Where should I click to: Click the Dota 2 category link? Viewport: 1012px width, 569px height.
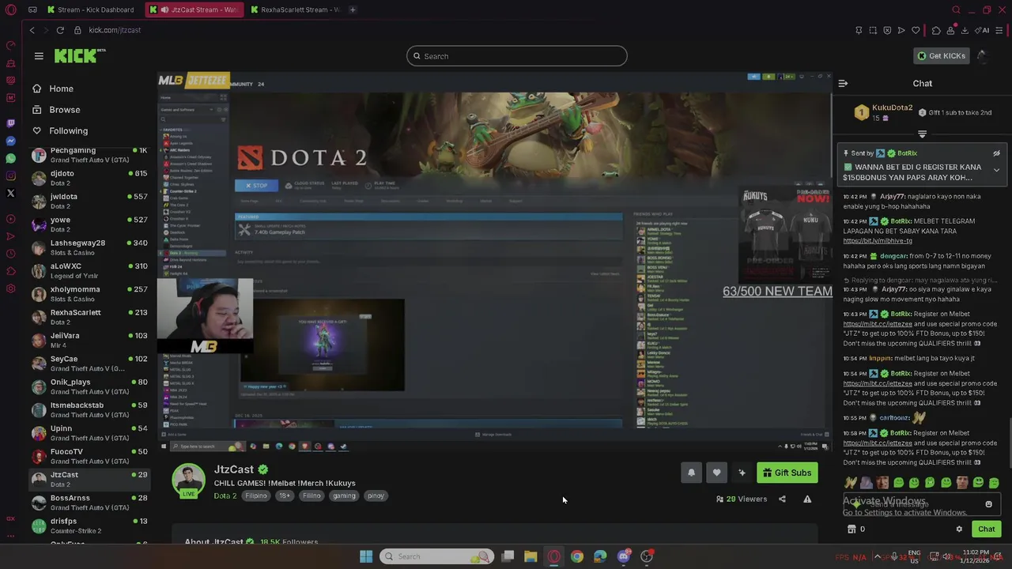point(225,496)
